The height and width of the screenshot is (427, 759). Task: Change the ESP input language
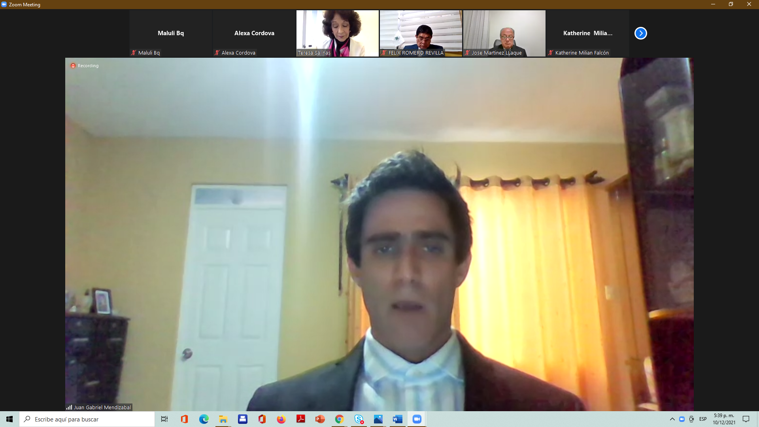(x=703, y=419)
